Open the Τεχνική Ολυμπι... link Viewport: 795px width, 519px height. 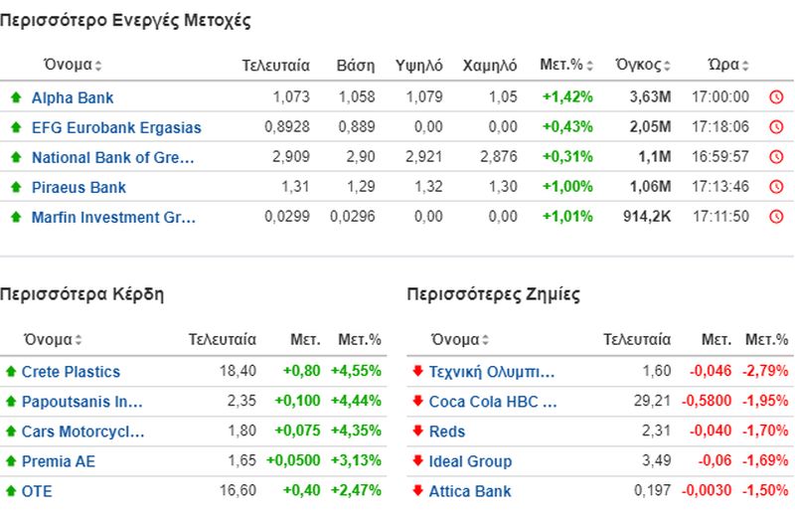pyautogui.click(x=492, y=372)
